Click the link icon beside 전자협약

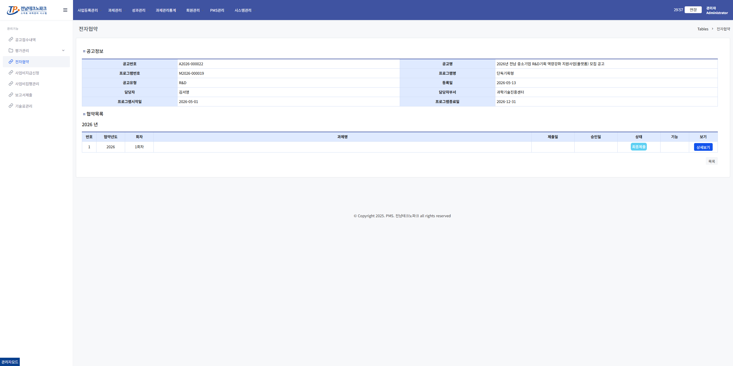[11, 62]
